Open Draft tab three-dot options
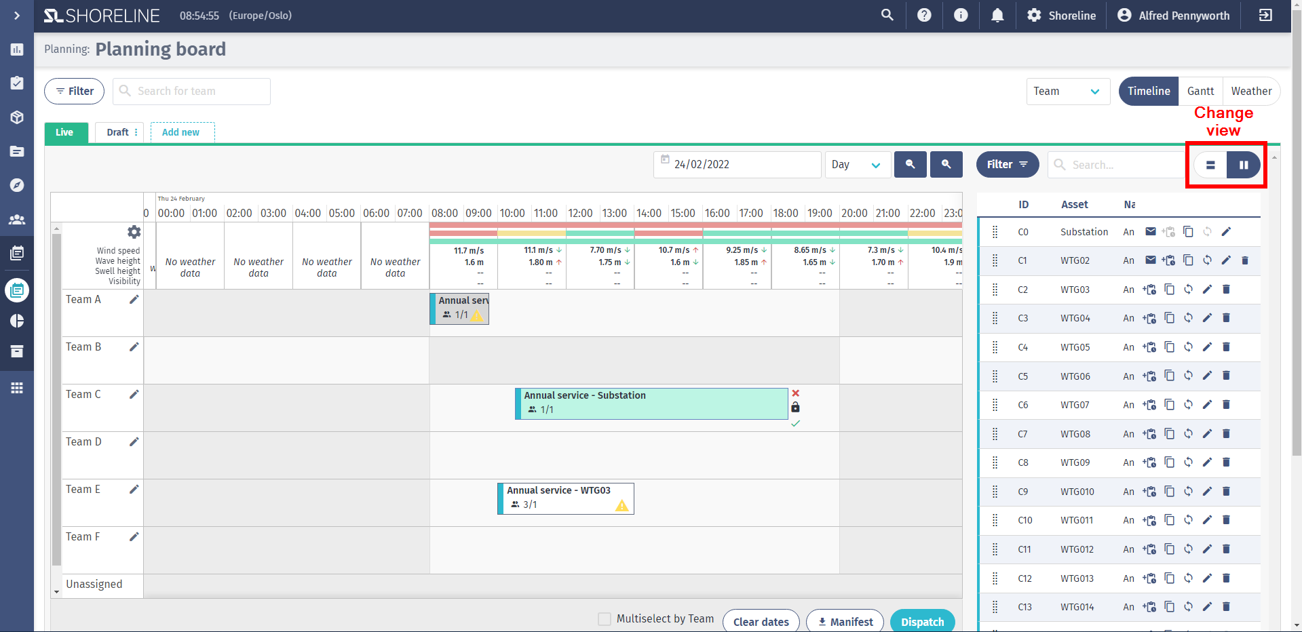The height and width of the screenshot is (632, 1302). point(136,132)
